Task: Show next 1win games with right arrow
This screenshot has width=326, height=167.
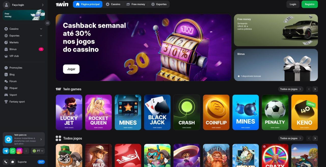Action: (315, 89)
